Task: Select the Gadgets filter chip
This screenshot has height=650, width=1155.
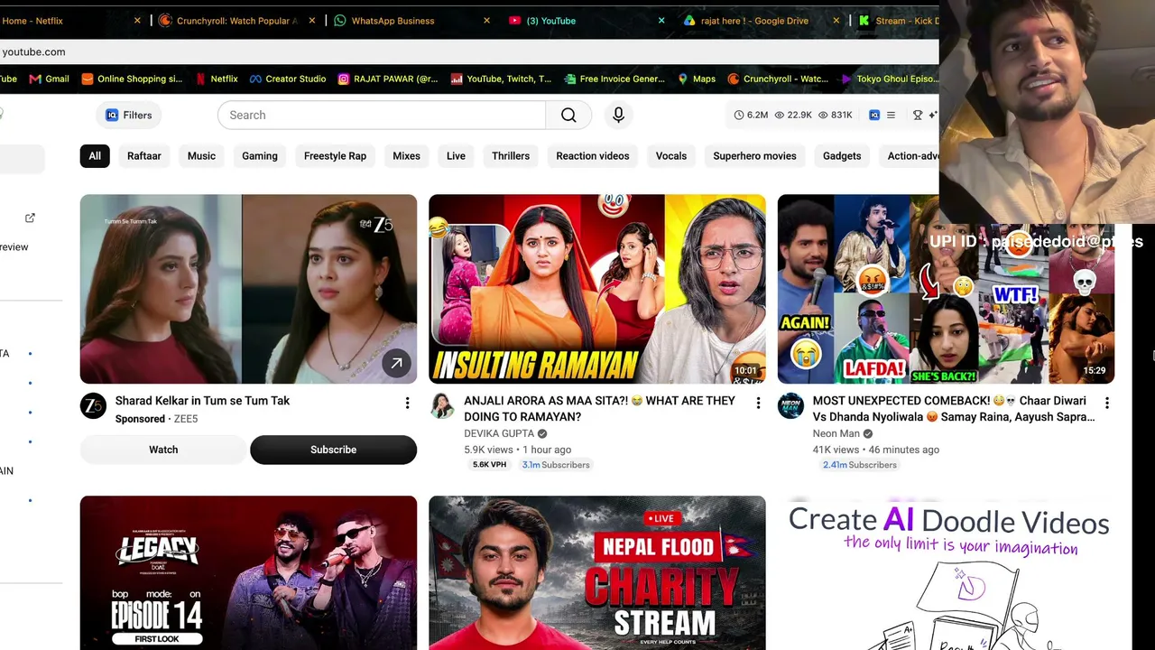Action: click(842, 156)
